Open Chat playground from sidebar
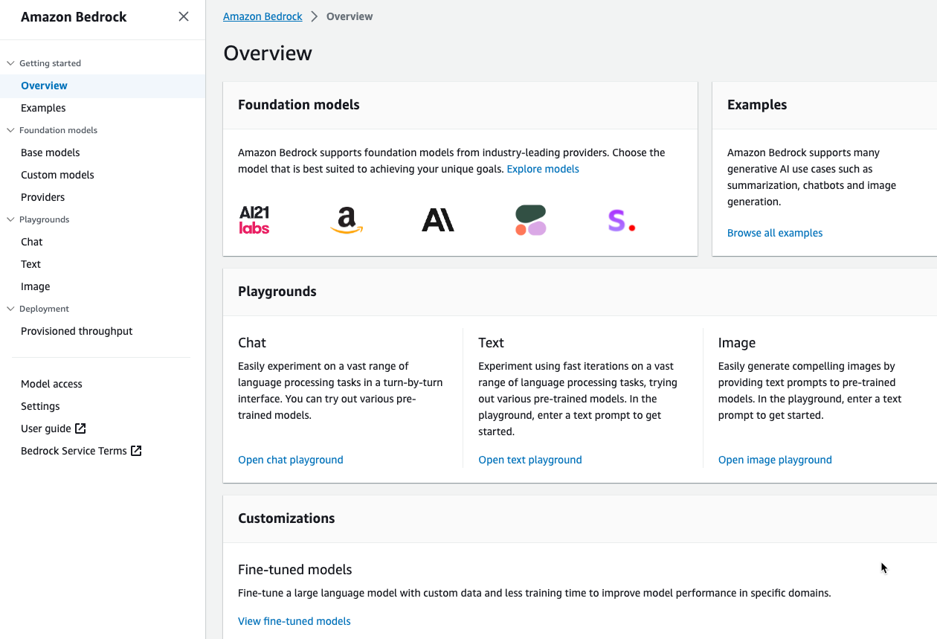The image size is (937, 639). pyautogui.click(x=32, y=242)
